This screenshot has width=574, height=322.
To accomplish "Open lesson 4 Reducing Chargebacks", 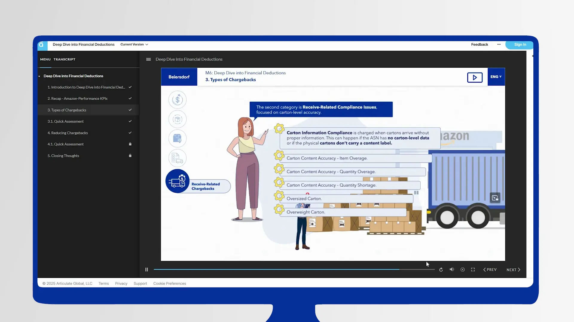I will (88, 133).
